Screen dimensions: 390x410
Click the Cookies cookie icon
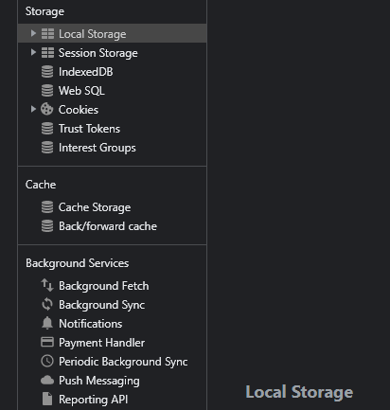pyautogui.click(x=47, y=109)
